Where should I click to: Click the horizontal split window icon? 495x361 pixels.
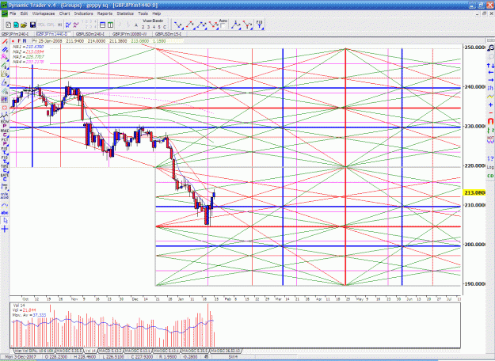click(x=103, y=25)
